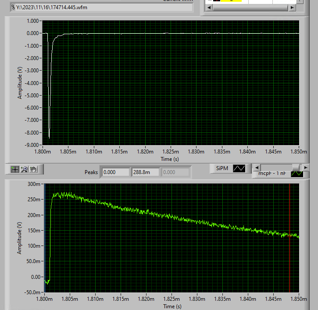Viewport: 318px width, 310px height.
Task: Click the white SiPM pulse minimum in upper graph
Action: click(49, 138)
